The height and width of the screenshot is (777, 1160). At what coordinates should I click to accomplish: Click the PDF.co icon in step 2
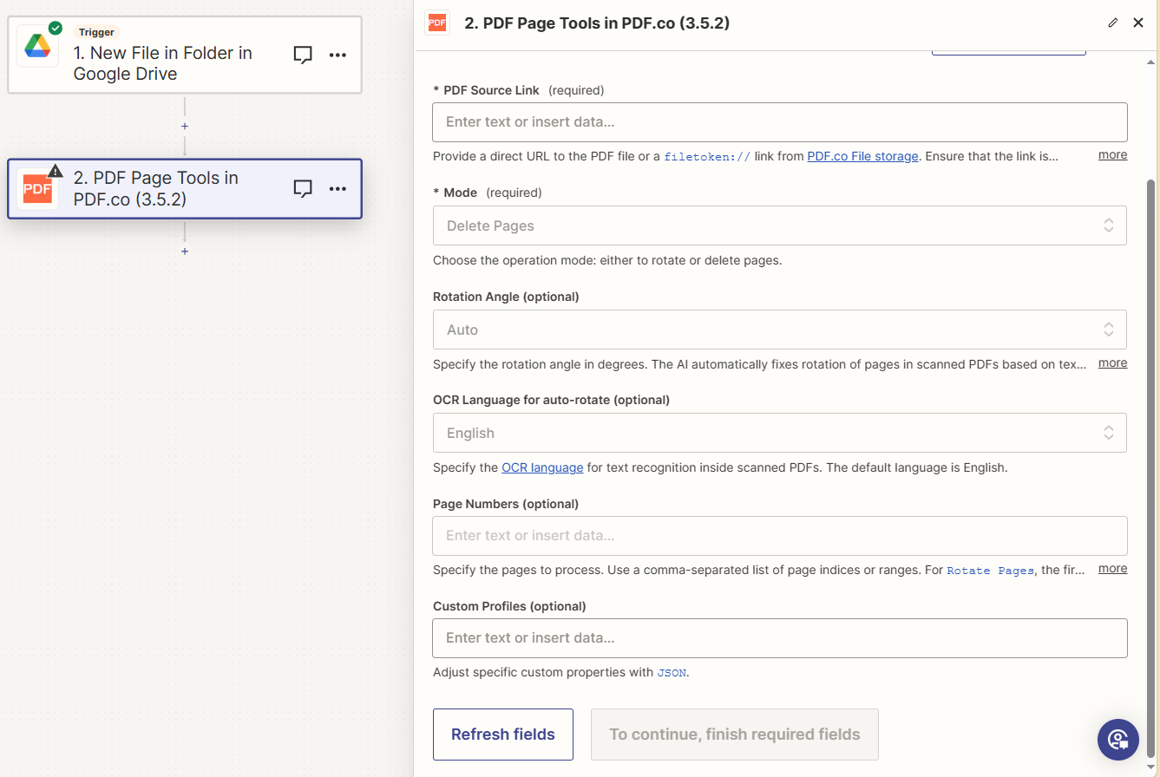[x=37, y=189]
